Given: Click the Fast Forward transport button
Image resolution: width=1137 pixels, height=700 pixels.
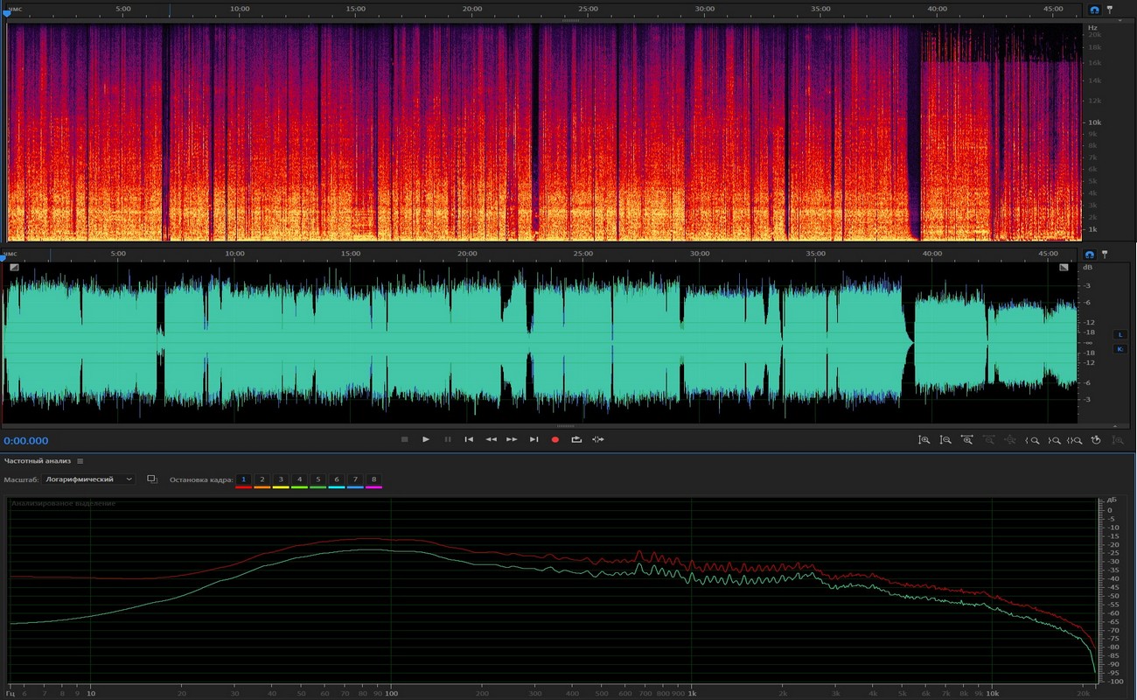Looking at the screenshot, I should (512, 439).
